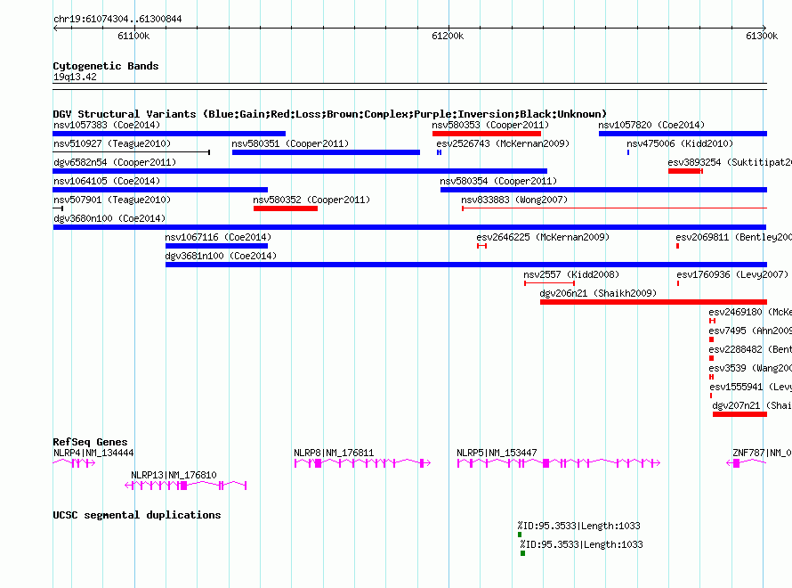Screen dimensions: 792x588
Task: Click the ZNF787 gene model glyph
Action: pos(747,462)
